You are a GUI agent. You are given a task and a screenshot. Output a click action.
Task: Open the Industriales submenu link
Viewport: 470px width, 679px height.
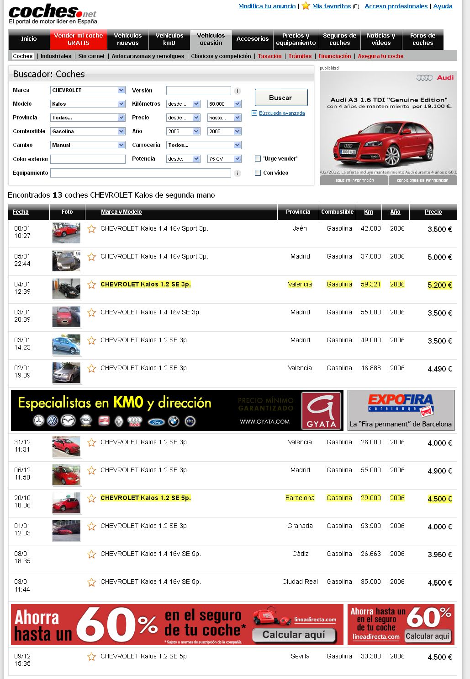coord(56,56)
